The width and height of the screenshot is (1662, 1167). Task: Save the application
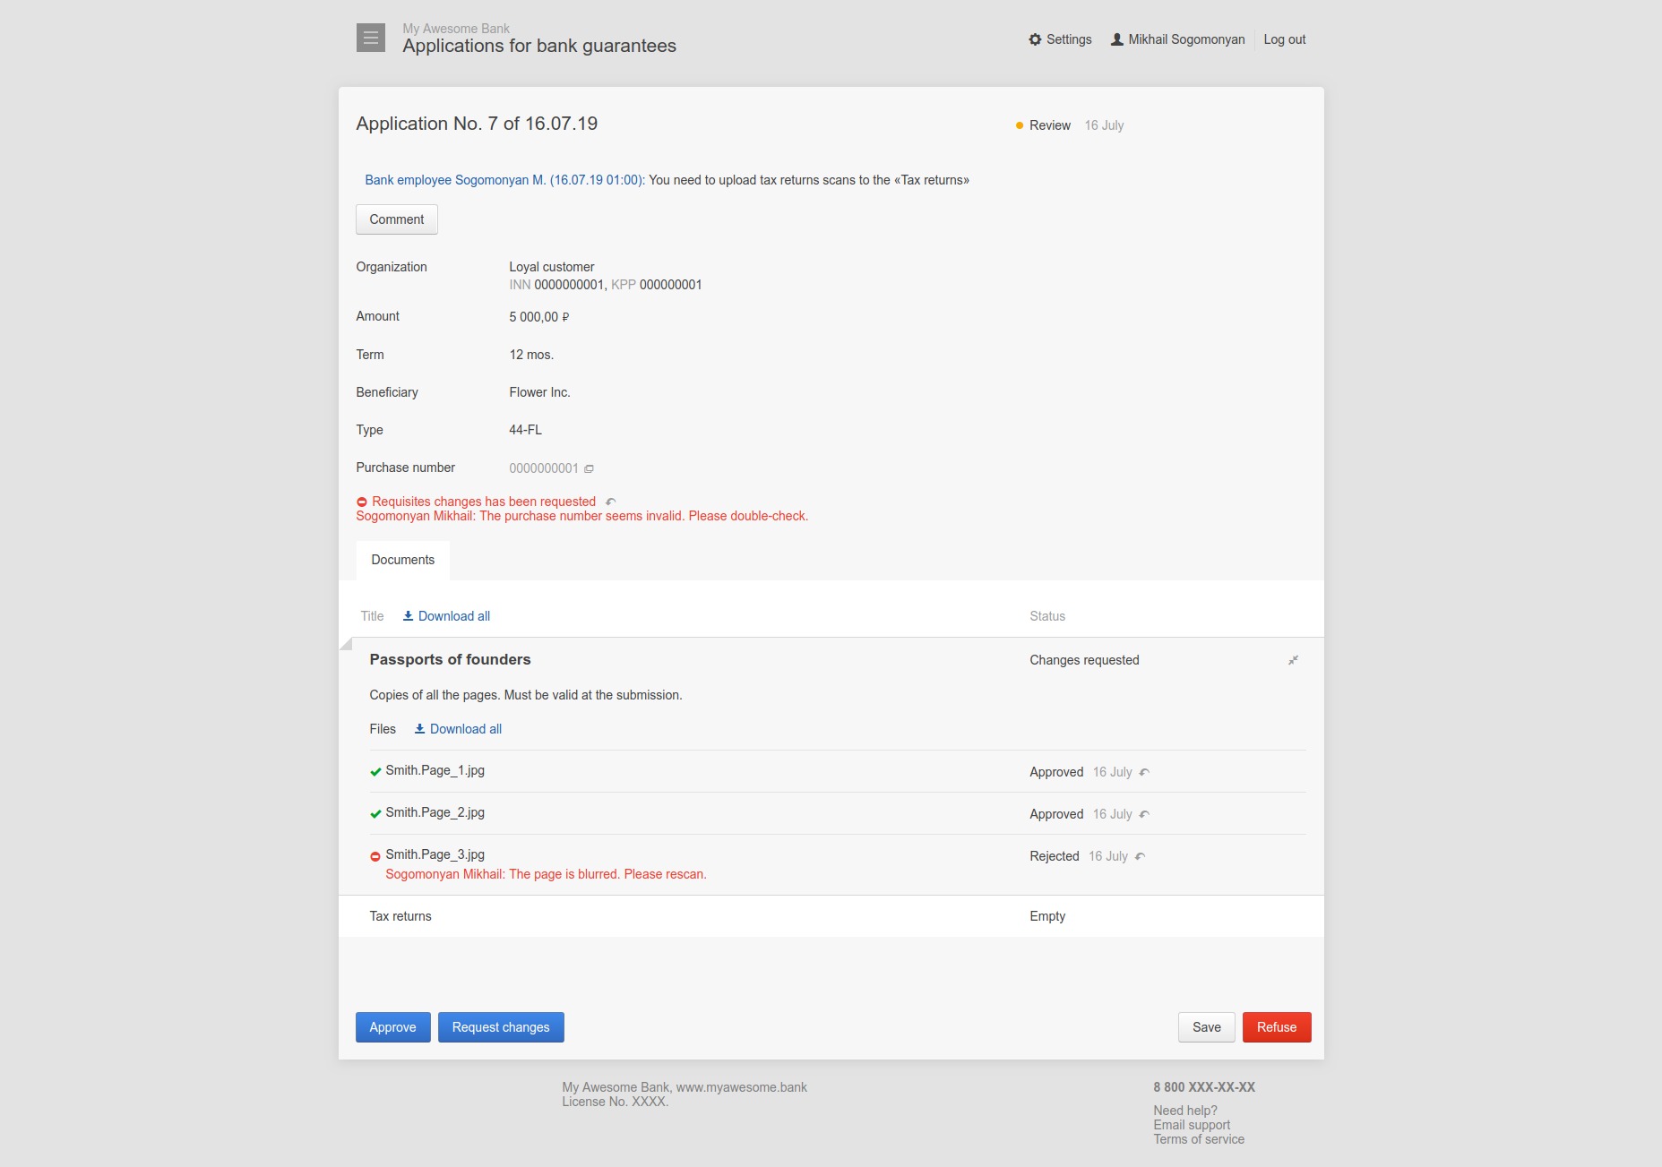[1207, 1027]
